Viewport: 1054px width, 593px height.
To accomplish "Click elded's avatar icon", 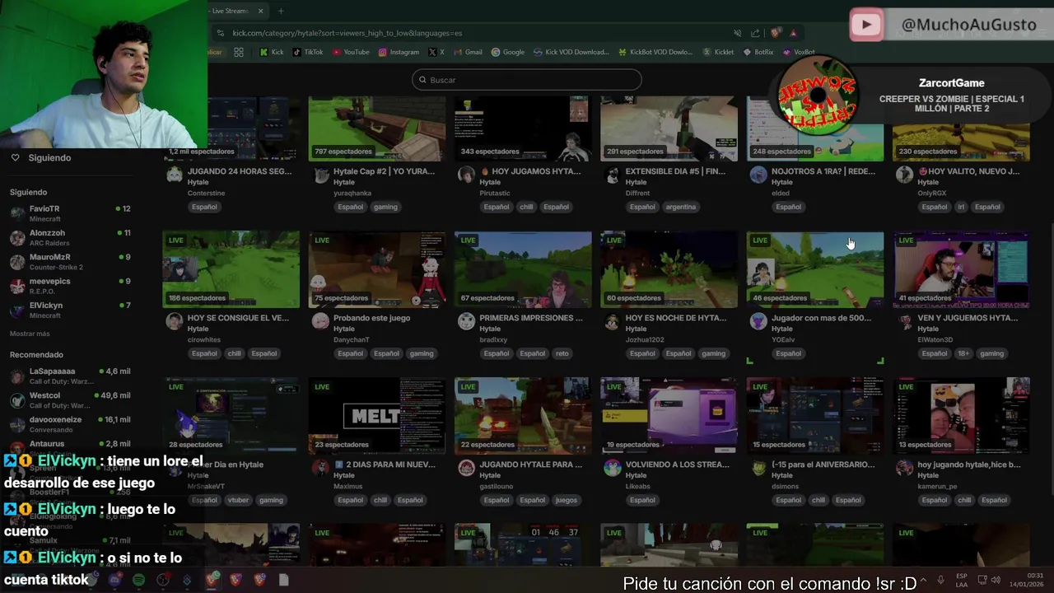I will (x=758, y=175).
